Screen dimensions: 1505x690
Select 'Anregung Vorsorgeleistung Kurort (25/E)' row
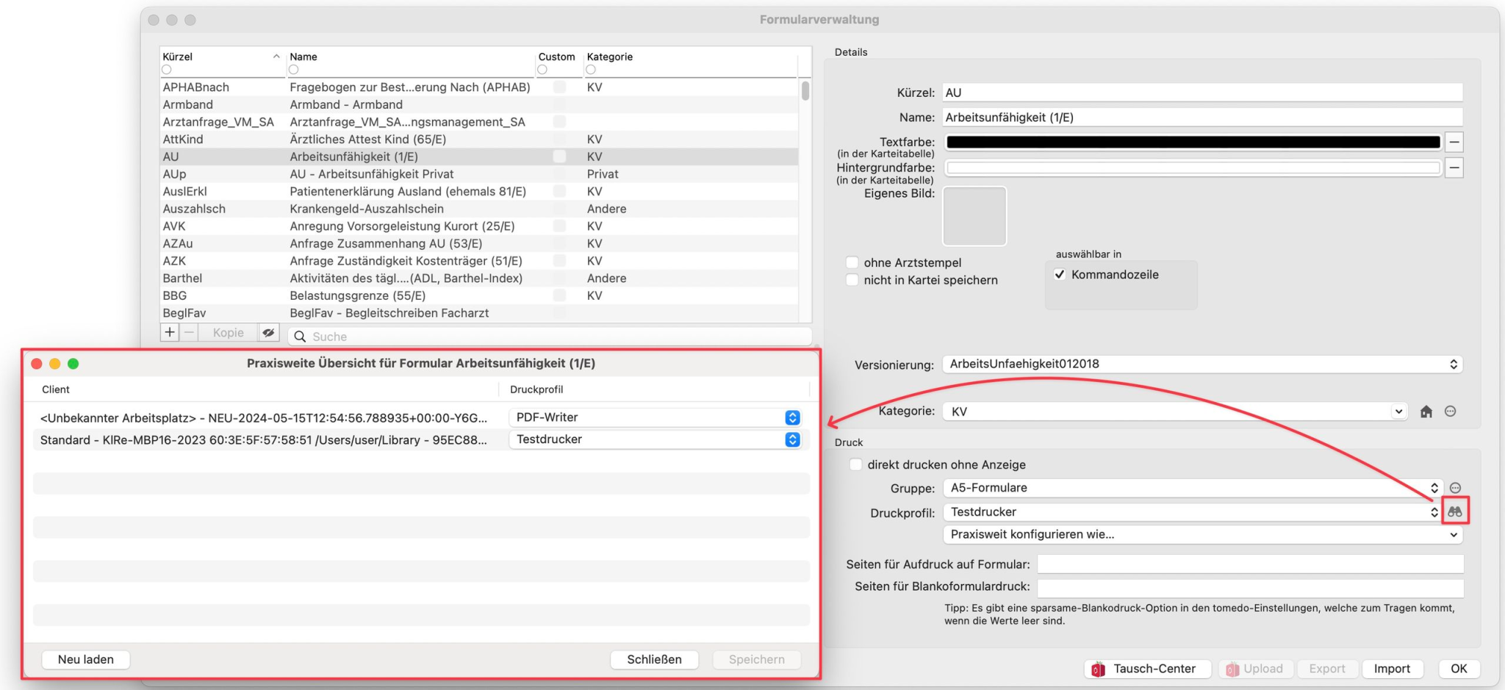tap(479, 226)
